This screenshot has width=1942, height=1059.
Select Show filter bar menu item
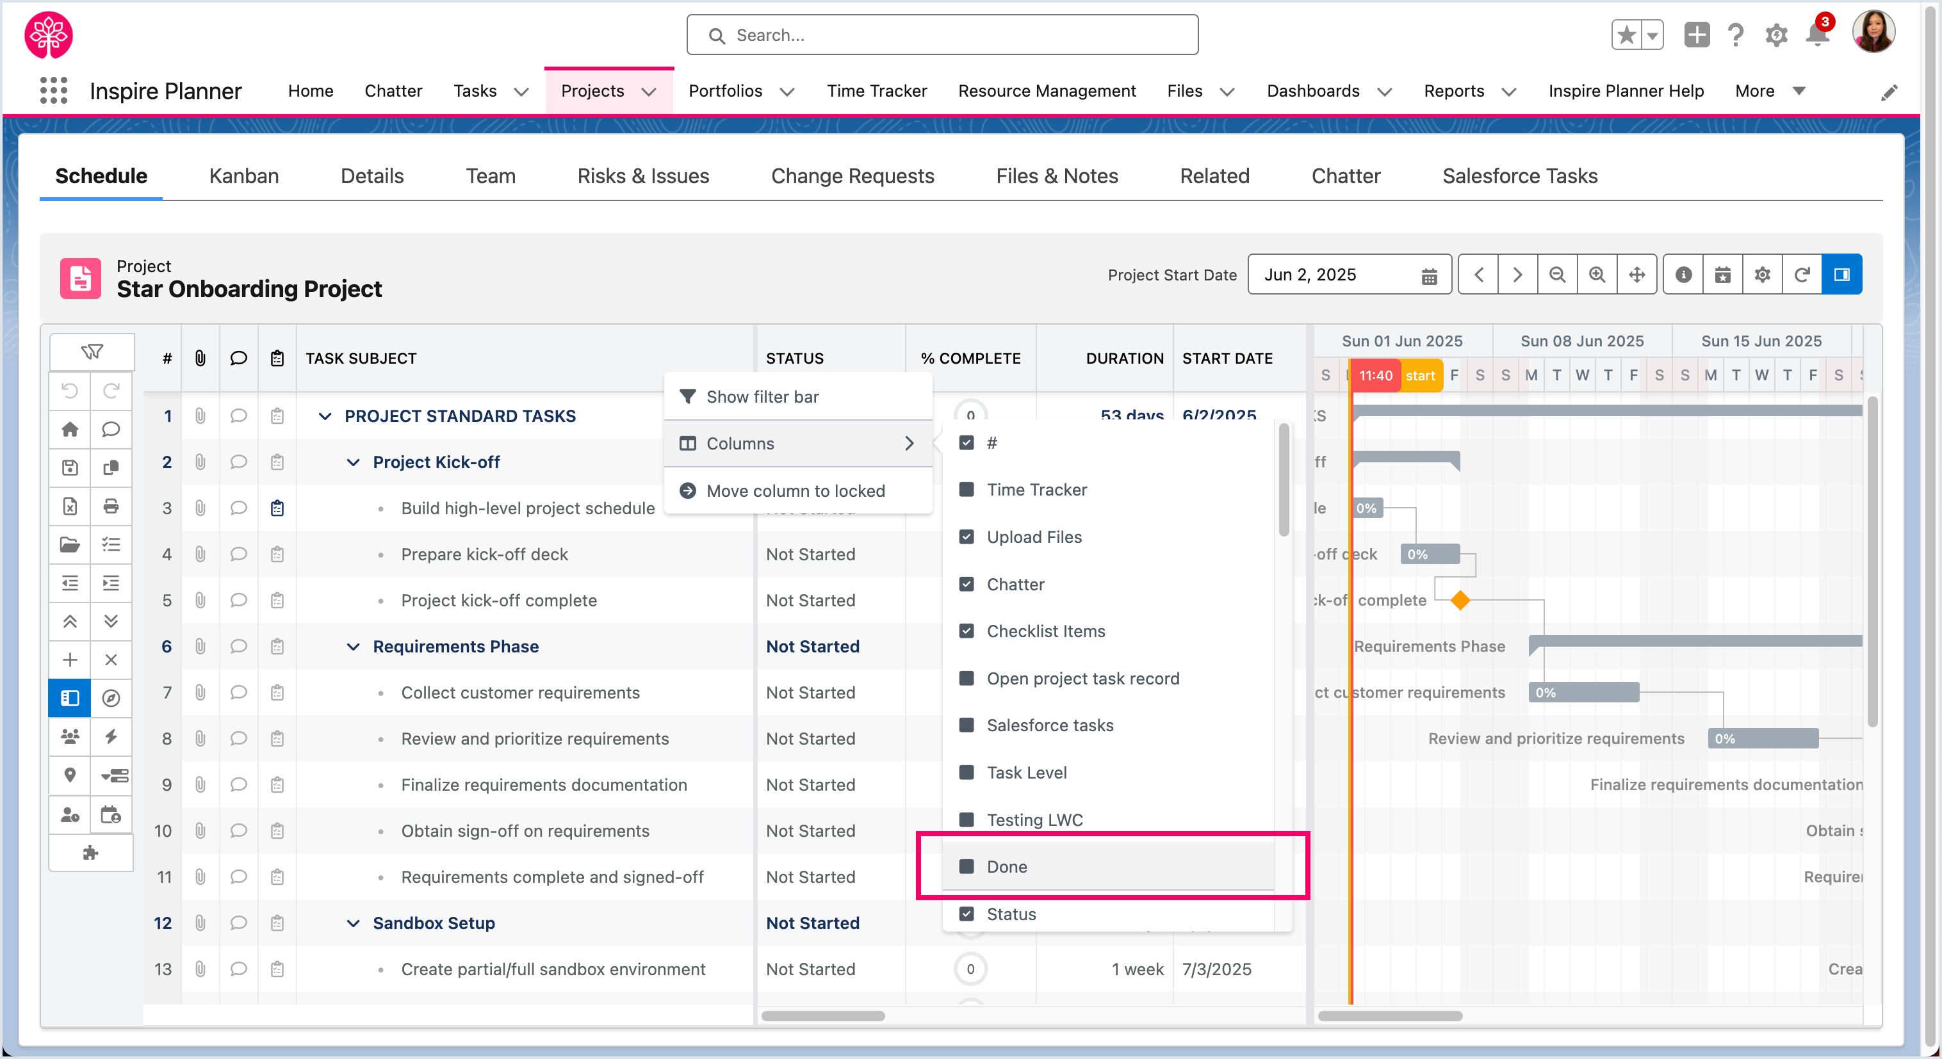coord(797,396)
